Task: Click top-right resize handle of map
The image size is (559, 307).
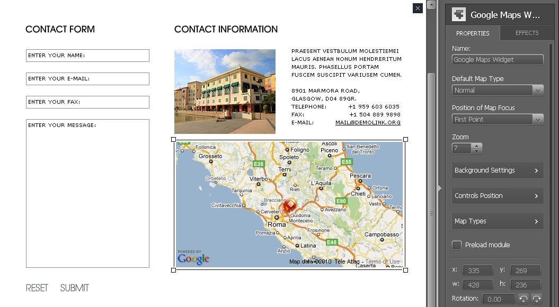Action: click(x=405, y=139)
